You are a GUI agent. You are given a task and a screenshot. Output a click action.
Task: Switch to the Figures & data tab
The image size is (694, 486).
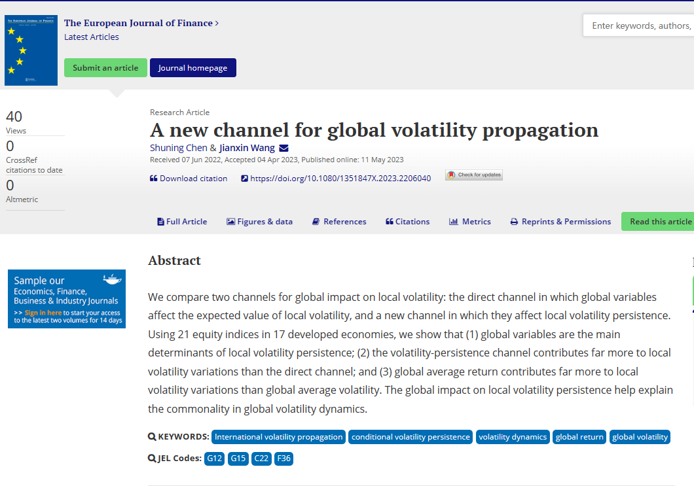tap(259, 222)
